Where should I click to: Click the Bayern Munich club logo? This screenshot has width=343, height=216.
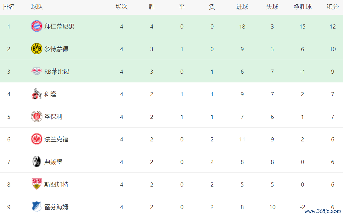36,26
